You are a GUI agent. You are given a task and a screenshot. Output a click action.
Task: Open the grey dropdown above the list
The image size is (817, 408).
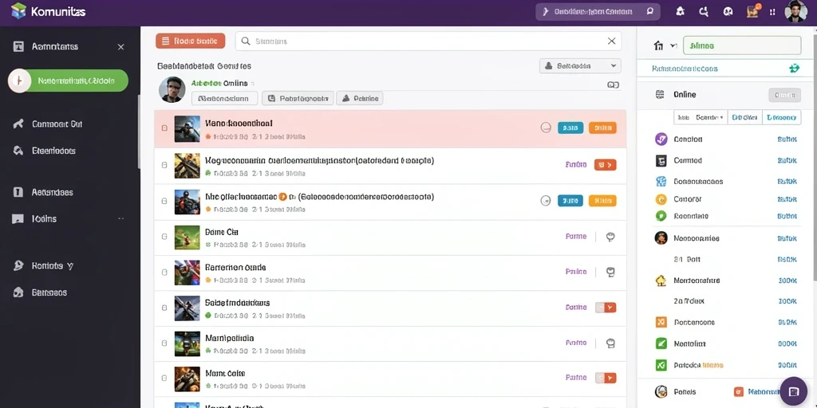point(581,65)
